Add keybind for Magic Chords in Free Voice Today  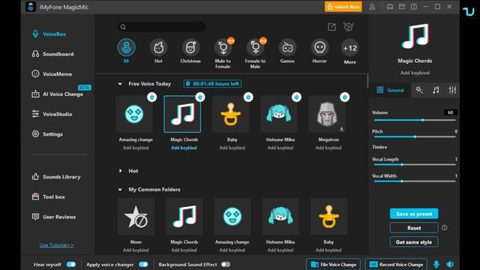pos(184,148)
